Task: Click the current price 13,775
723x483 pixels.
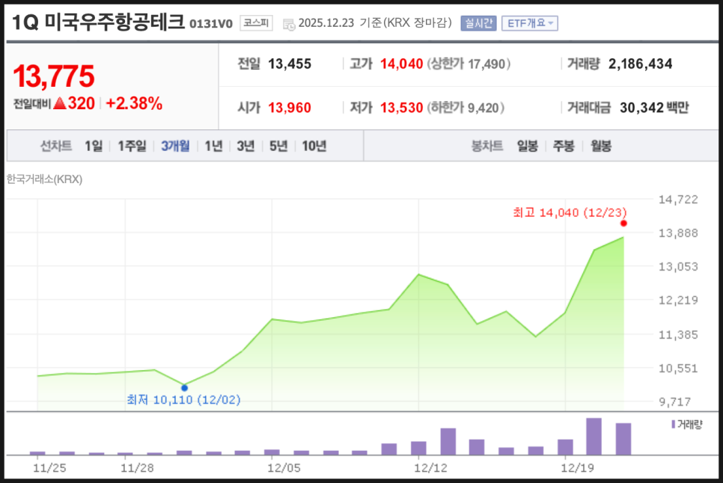Action: (x=54, y=76)
